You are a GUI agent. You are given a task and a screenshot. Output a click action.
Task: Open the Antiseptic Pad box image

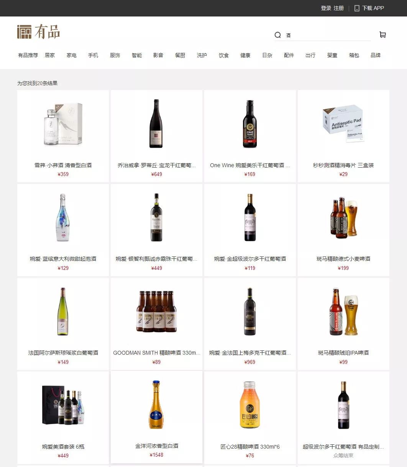(x=343, y=123)
